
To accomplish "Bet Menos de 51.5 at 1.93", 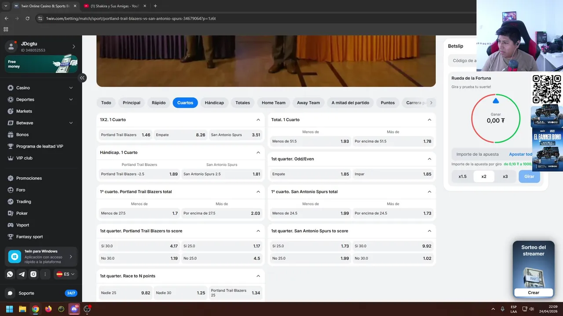I will pyautogui.click(x=311, y=141).
